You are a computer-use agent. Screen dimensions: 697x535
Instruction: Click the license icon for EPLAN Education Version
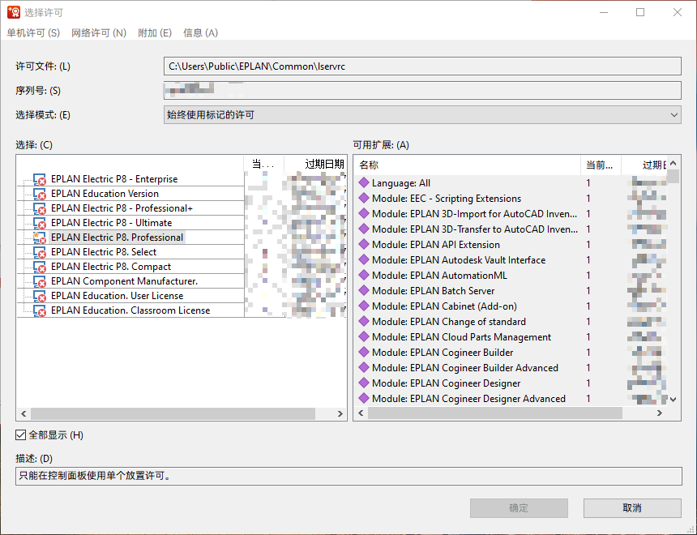click(40, 194)
